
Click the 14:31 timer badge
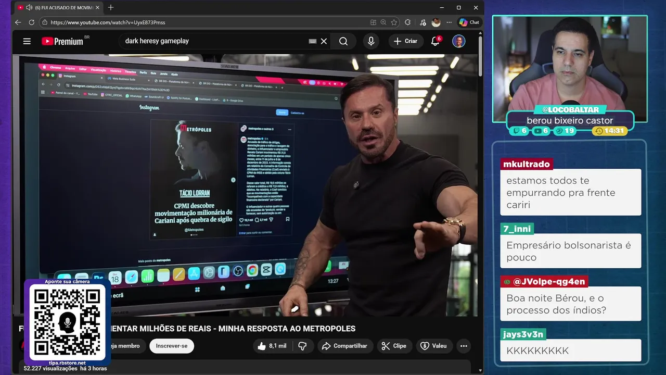(x=610, y=131)
